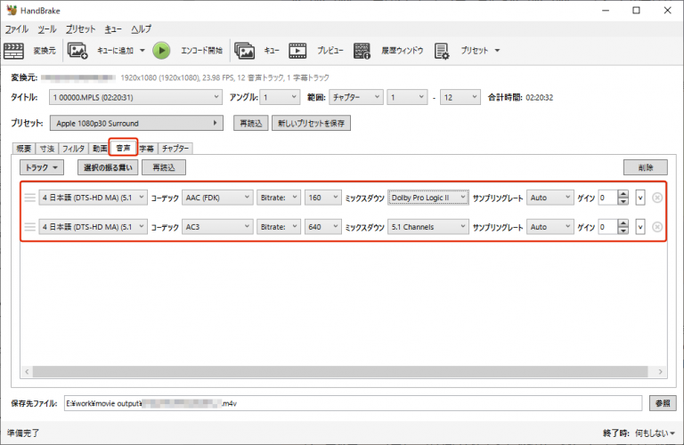Open the Presets menu
The width and height of the screenshot is (684, 445).
pyautogui.click(x=80, y=29)
